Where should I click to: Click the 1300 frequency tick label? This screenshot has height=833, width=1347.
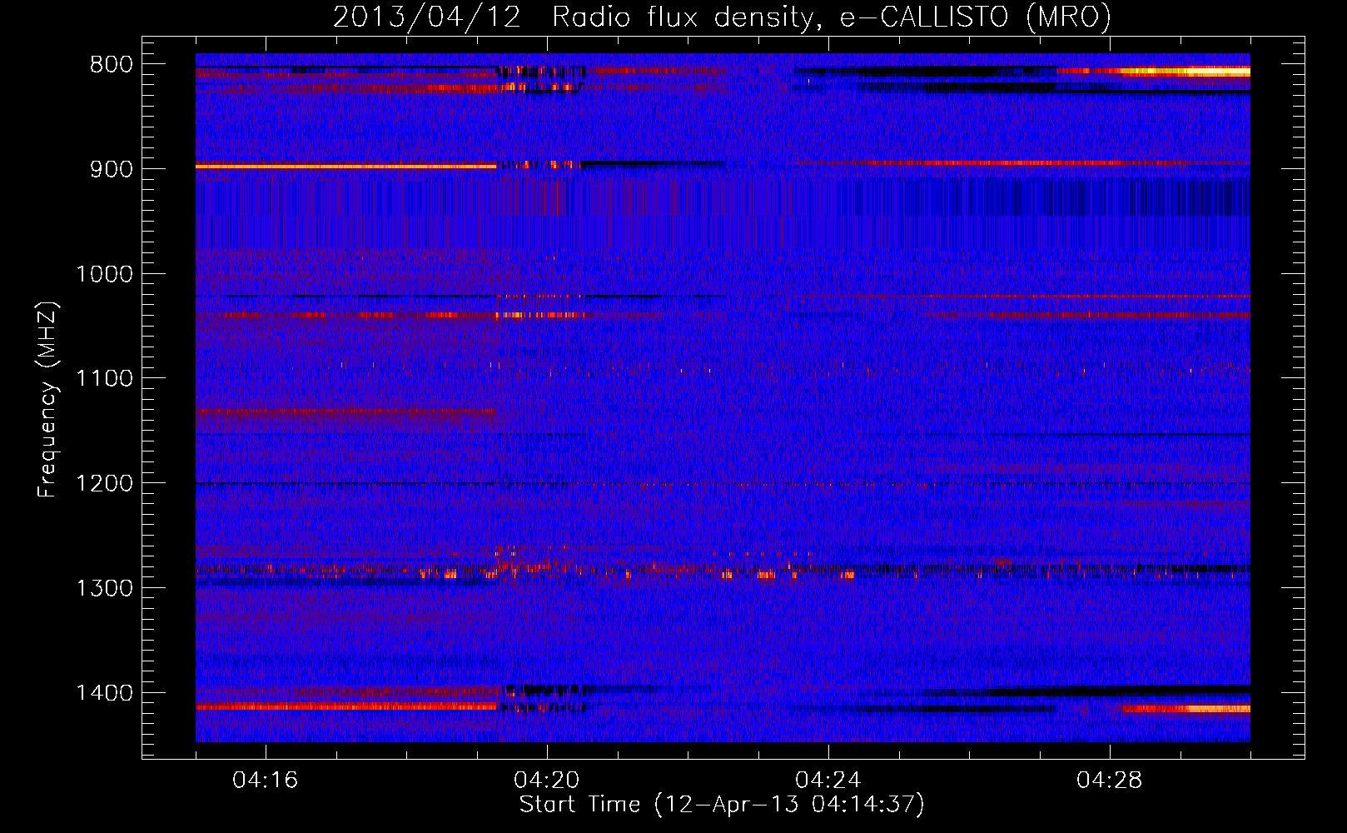(104, 588)
